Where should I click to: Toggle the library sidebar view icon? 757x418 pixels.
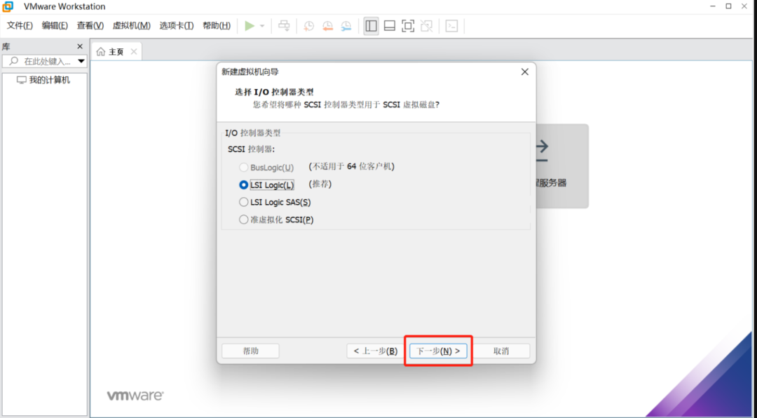(x=371, y=26)
